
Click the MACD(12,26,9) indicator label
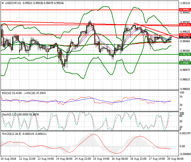pos(12,134)
